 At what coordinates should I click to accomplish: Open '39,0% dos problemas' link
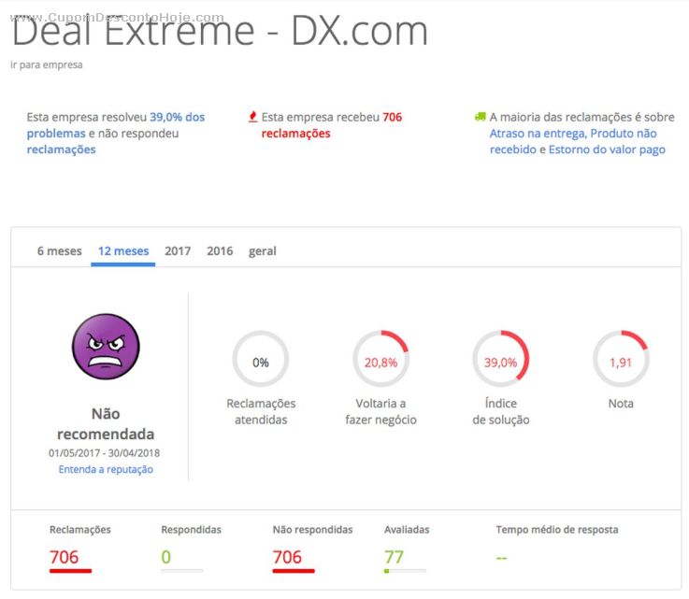pyautogui.click(x=116, y=125)
